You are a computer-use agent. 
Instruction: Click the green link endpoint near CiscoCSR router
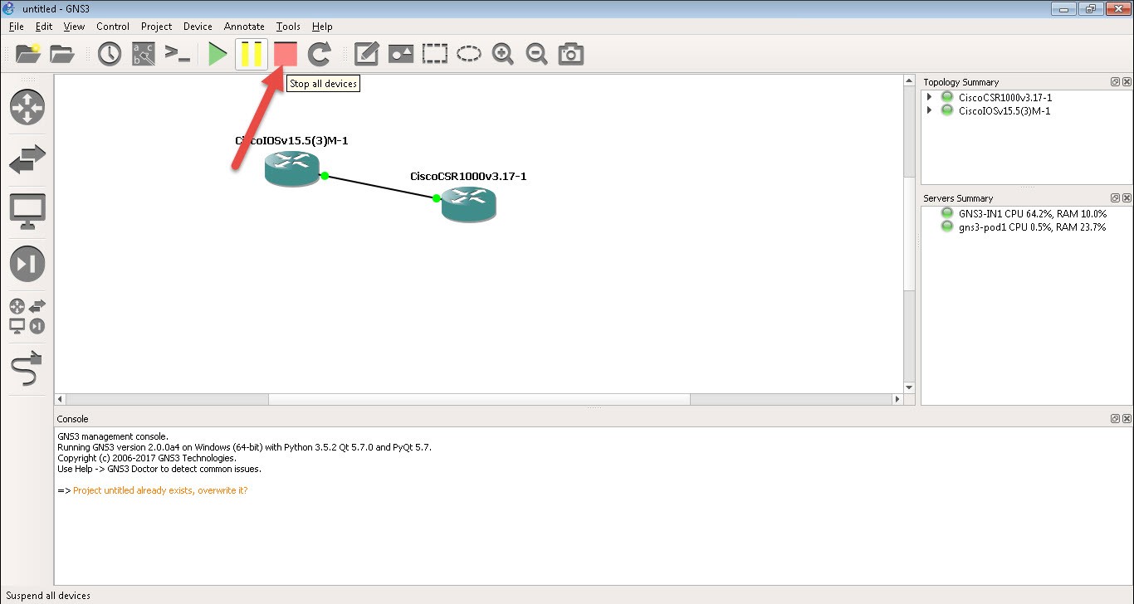pos(437,198)
